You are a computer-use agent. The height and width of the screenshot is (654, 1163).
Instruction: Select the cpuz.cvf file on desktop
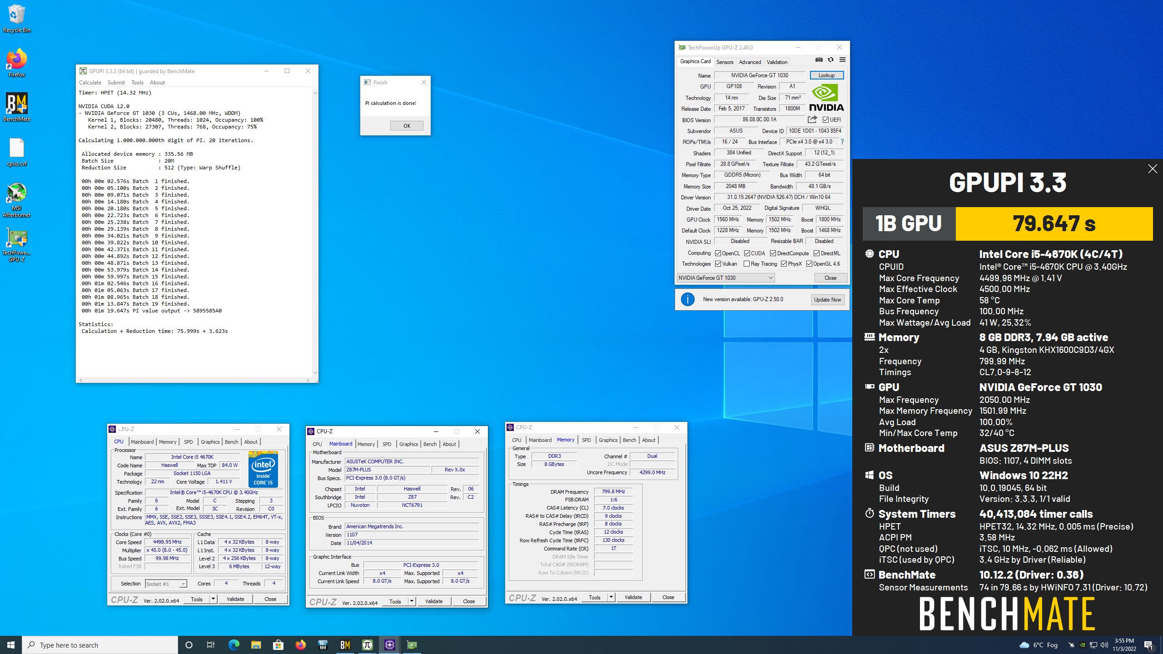[17, 152]
